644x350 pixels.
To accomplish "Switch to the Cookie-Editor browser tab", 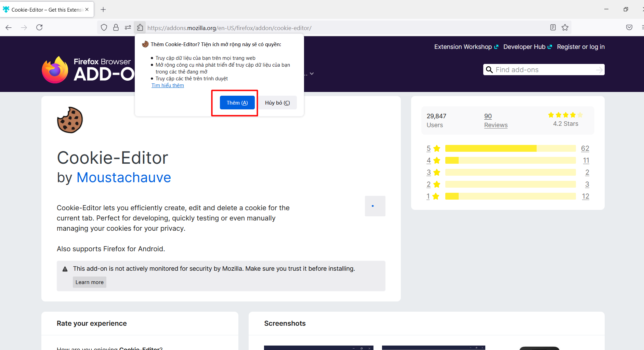I will (44, 9).
